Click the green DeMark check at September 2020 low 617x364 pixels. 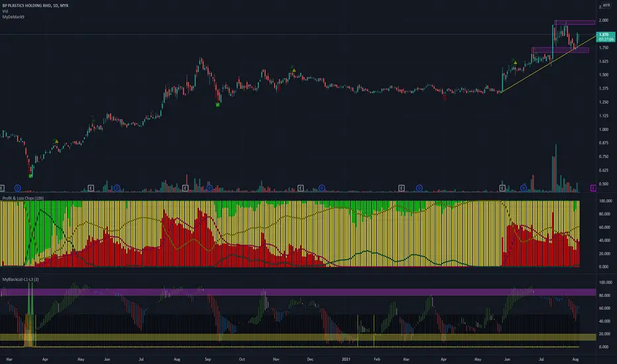tap(218, 105)
